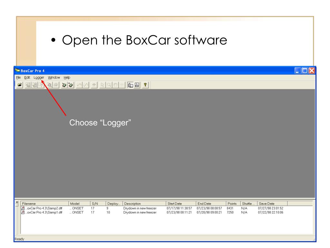Click the Description column header

pos(144,204)
